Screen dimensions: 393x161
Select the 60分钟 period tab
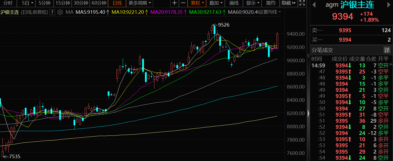point(99,3)
